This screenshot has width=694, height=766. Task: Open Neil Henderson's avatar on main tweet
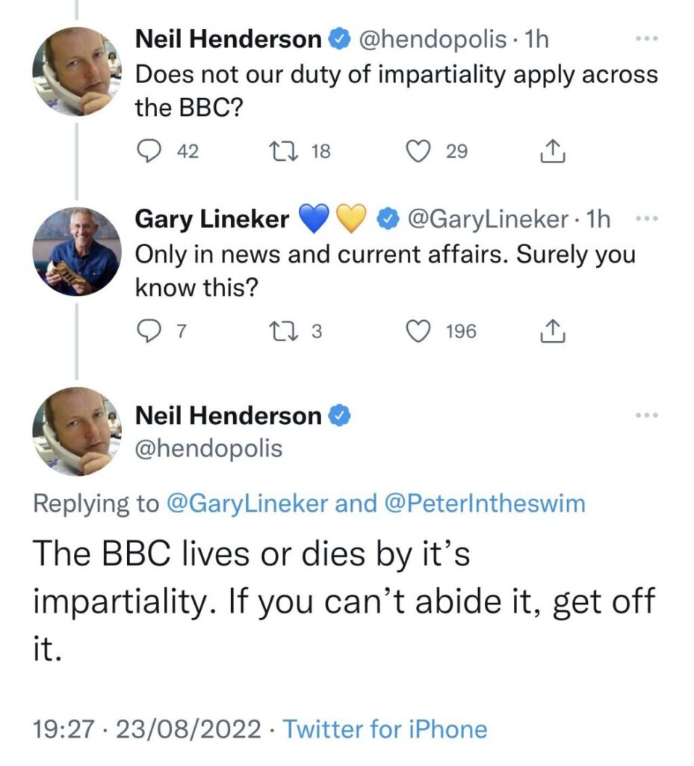click(76, 432)
